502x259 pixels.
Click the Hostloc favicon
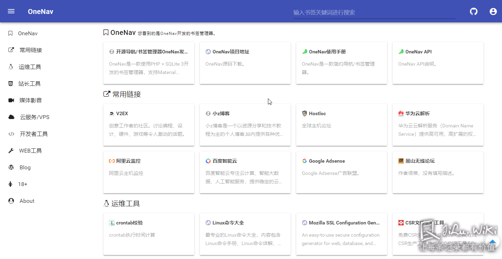305,113
